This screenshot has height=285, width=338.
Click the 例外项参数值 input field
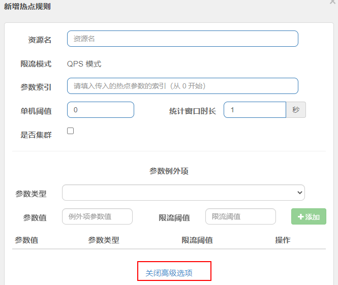(97, 216)
